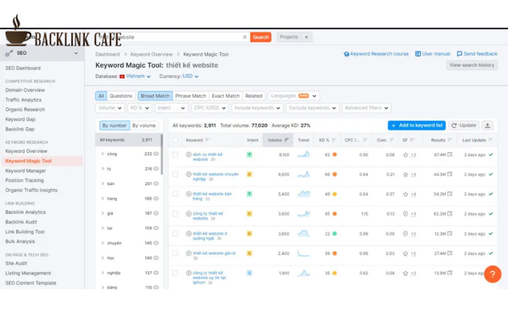
Task: Open SERP view icon for 27.4M results
Action: pos(450,253)
